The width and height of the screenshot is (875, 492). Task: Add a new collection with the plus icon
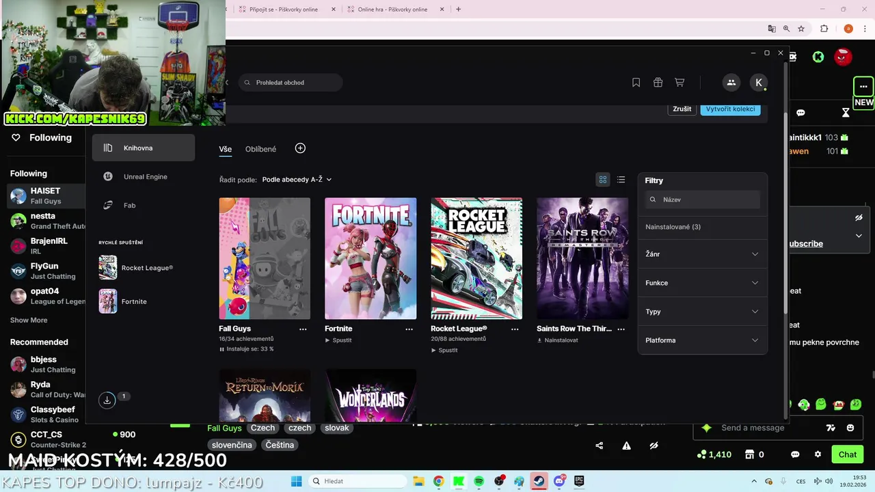click(300, 148)
